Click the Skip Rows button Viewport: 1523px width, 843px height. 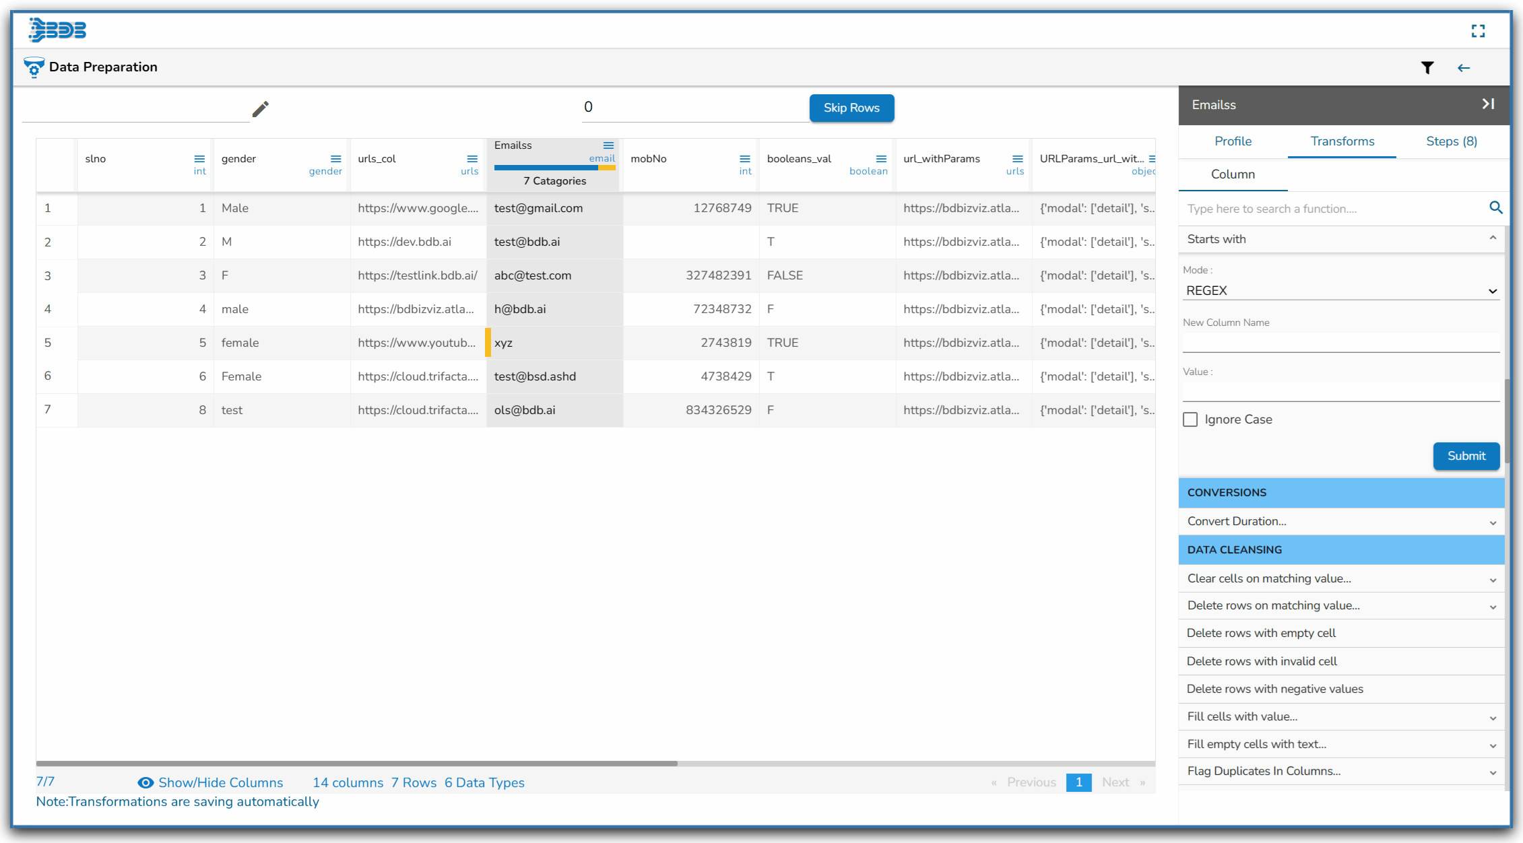[851, 108]
